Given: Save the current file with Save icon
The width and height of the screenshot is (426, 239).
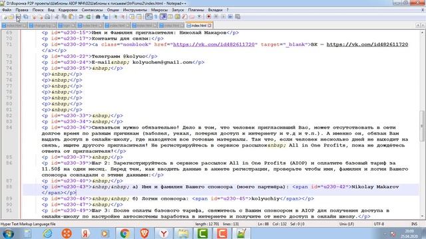Looking at the screenshot, I should 19,17.
